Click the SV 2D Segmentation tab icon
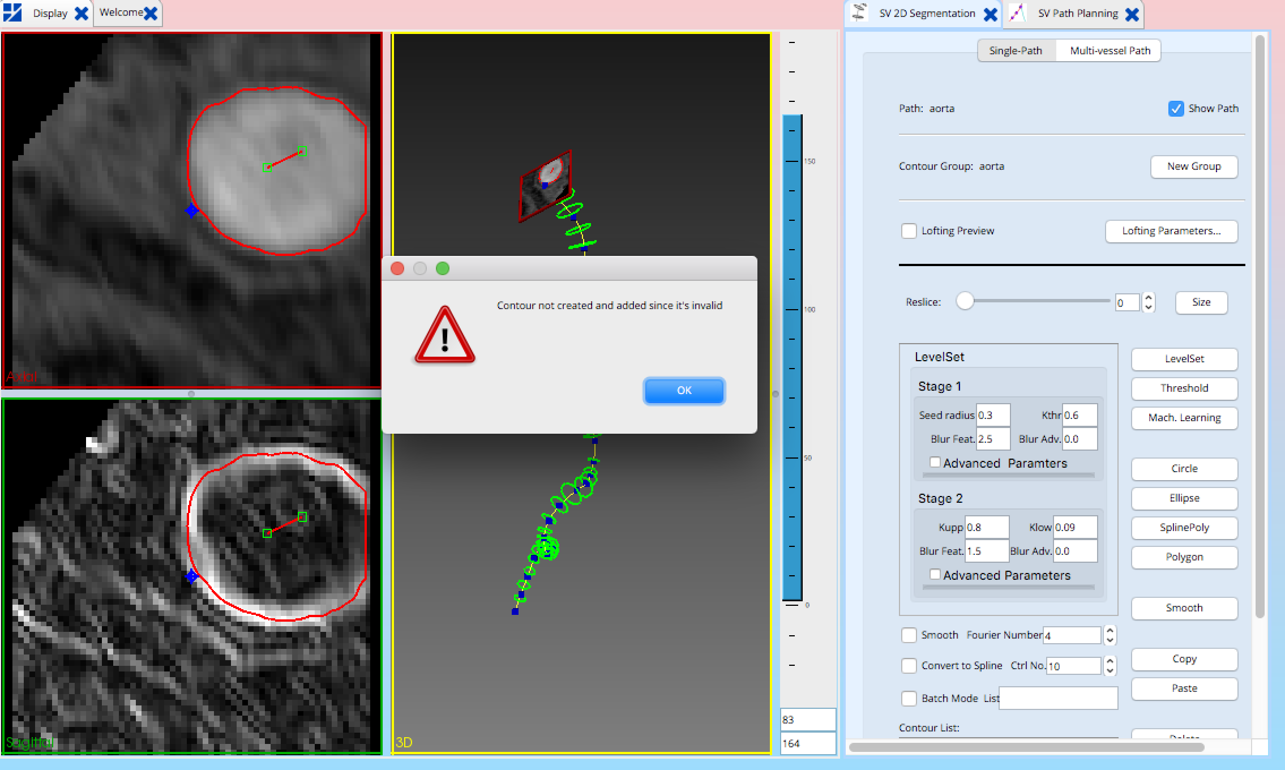 860,12
